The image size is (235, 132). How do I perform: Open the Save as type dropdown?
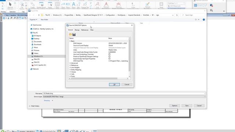tap(124, 97)
